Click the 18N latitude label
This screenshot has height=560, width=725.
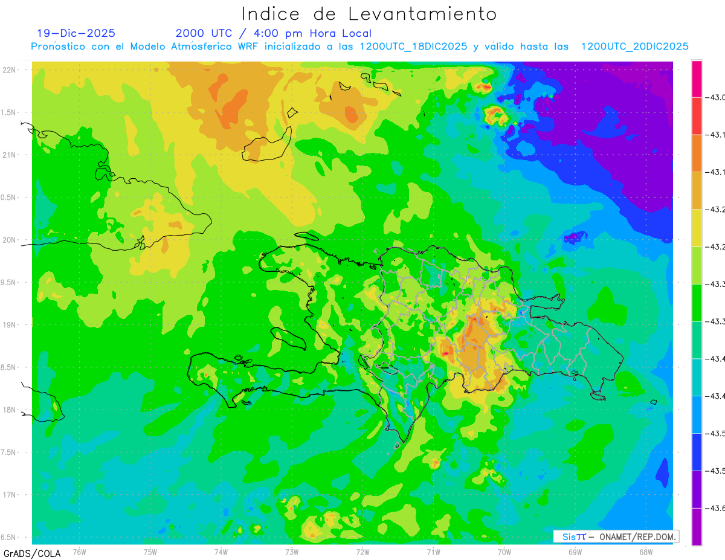pyautogui.click(x=10, y=410)
